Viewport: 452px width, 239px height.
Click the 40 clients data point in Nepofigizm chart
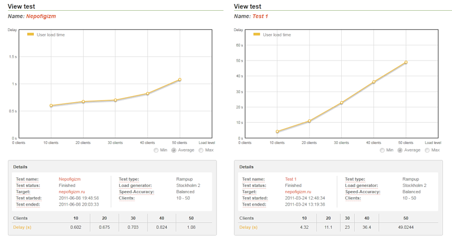pos(147,94)
